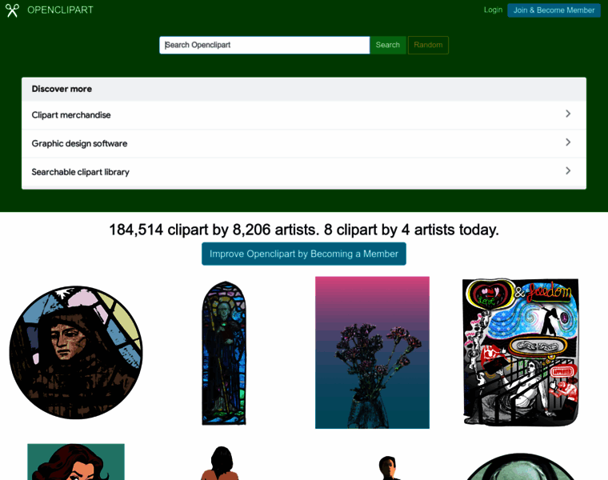The height and width of the screenshot is (480, 608).
Task: Open the Clipart merchandise entry
Action: point(304,114)
